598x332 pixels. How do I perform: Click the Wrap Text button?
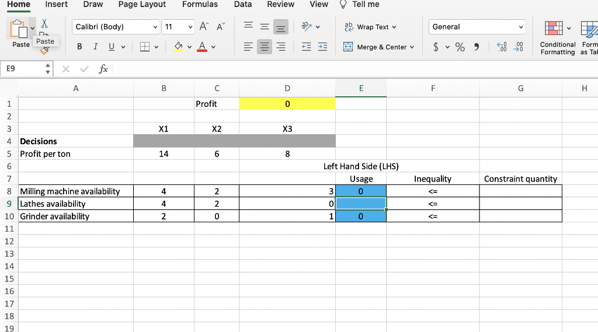pos(370,27)
